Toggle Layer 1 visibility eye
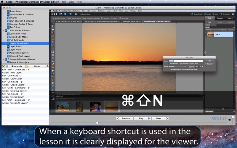 click(x=206, y=34)
